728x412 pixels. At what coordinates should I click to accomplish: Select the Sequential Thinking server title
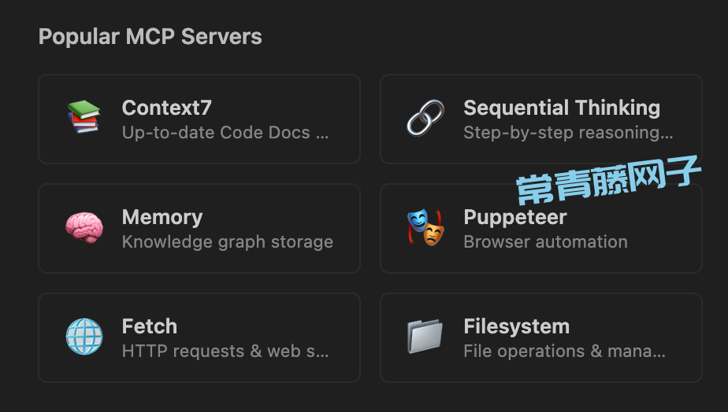pyautogui.click(x=562, y=108)
